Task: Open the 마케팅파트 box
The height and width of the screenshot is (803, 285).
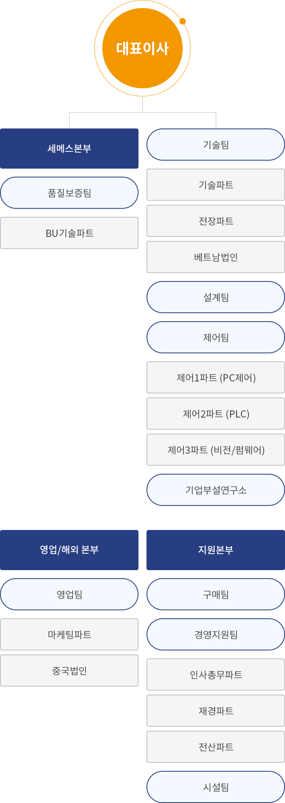Action: tap(69, 634)
